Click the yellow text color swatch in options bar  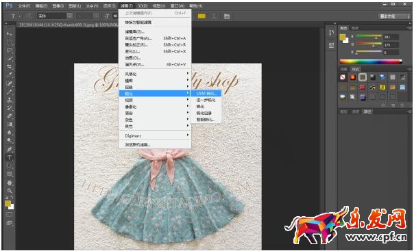202,16
